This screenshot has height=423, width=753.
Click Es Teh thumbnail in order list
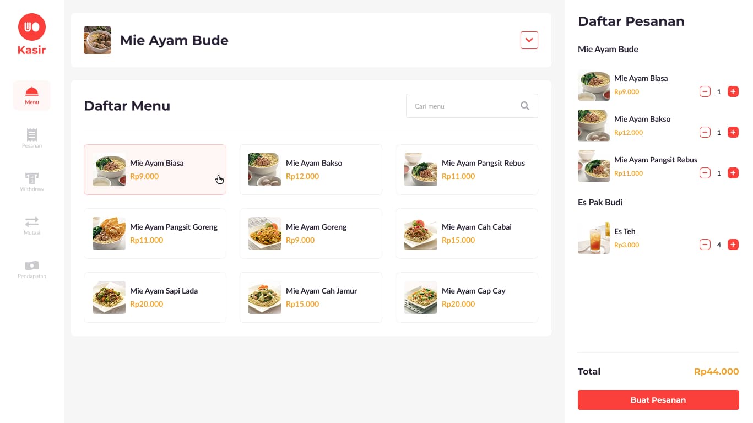[x=594, y=238]
